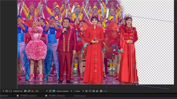Open the show channel color management icon
This screenshot has width=177, height=99.
click(32, 91)
